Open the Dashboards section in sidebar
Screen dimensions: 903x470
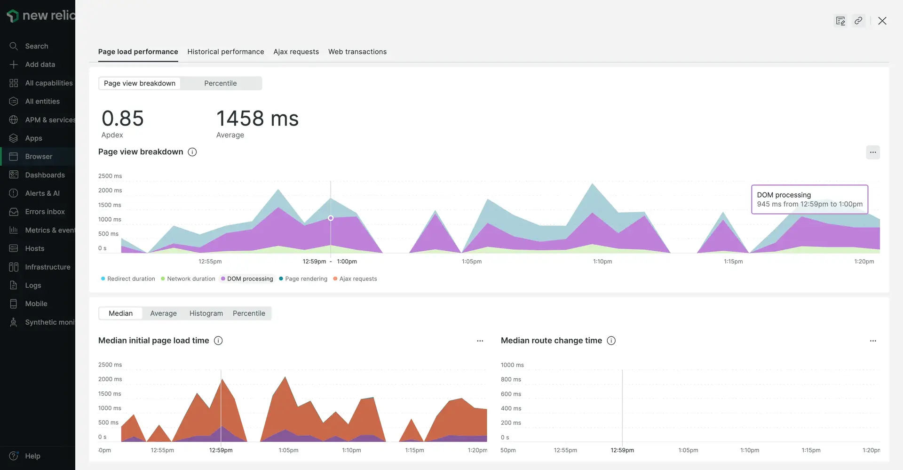[x=45, y=175]
